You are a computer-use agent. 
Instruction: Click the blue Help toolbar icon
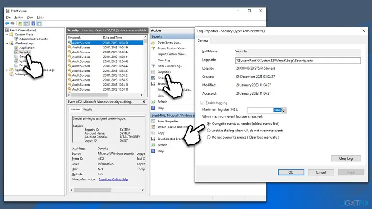(x=33, y=23)
